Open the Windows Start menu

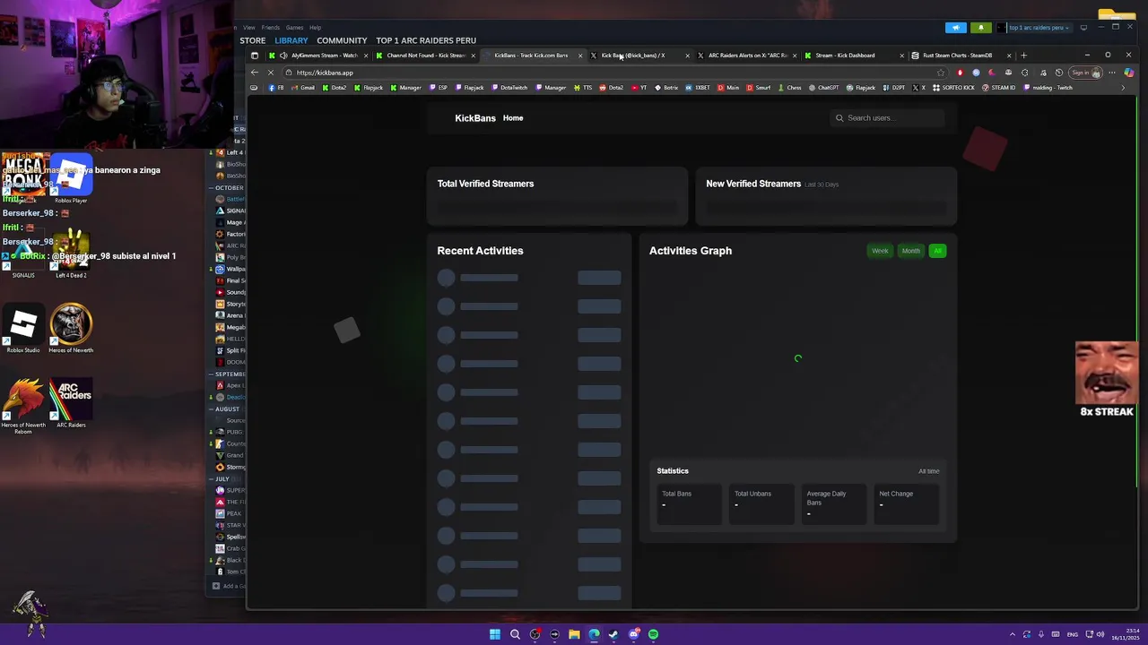tap(494, 634)
